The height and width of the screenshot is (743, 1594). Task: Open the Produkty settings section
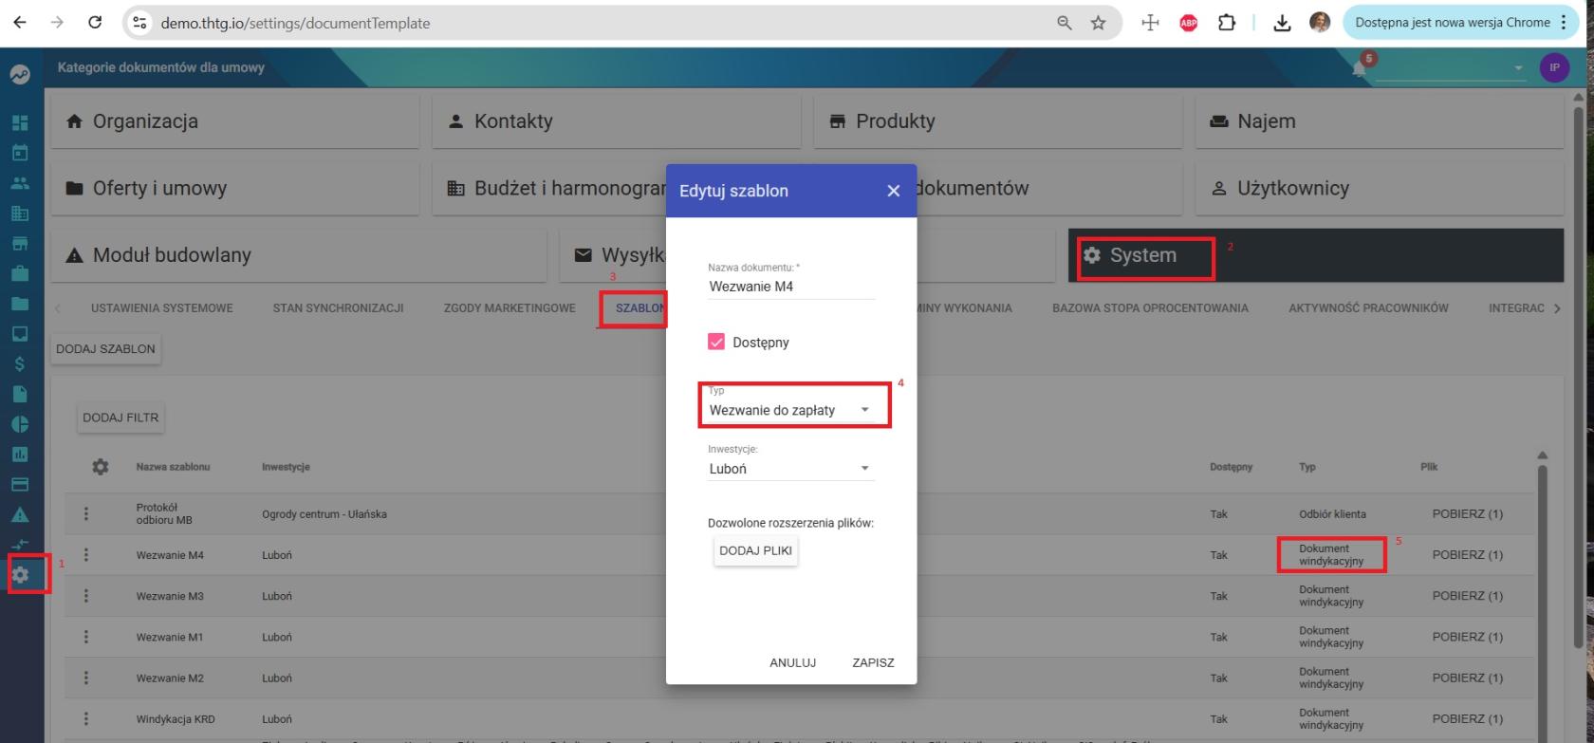pos(998,121)
